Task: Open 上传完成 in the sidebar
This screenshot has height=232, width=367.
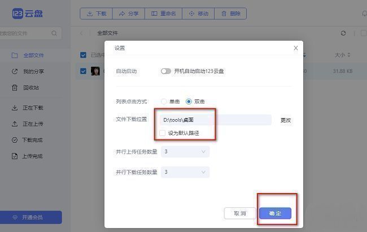Action: click(x=33, y=156)
